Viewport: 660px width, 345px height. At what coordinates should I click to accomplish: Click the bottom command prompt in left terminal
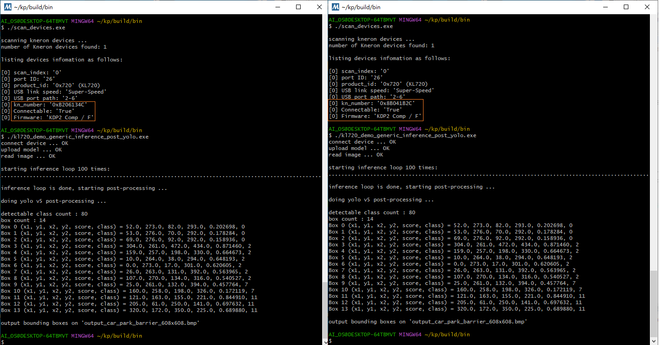(x=3, y=342)
